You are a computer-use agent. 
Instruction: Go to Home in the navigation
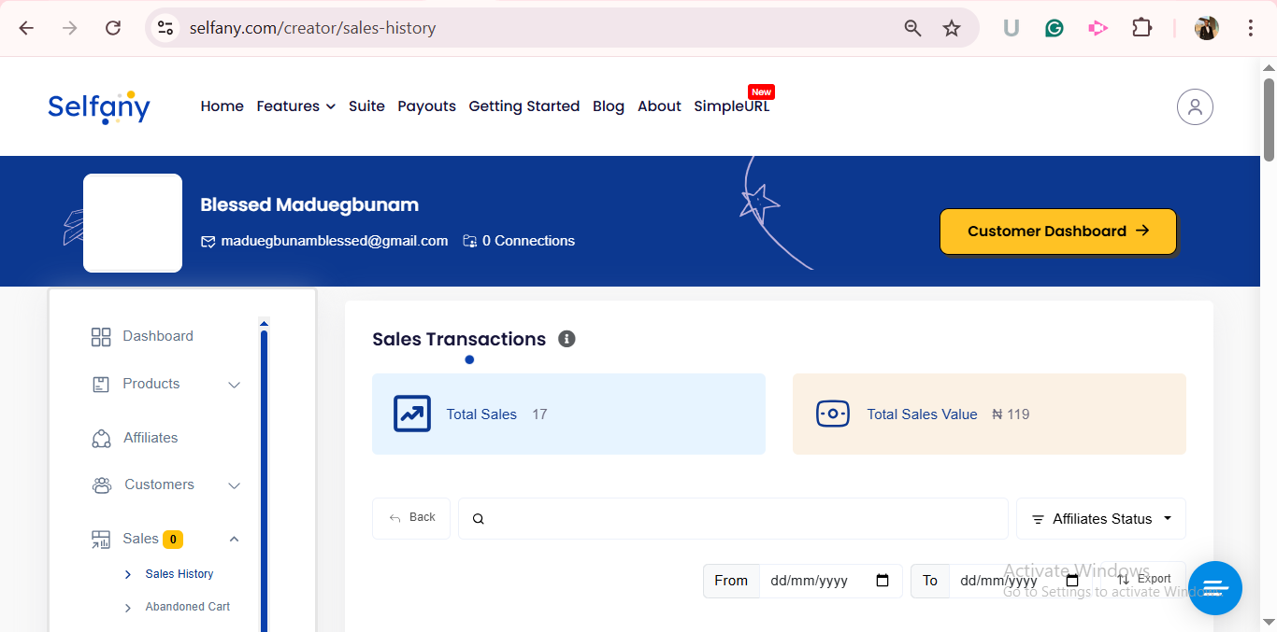(222, 106)
